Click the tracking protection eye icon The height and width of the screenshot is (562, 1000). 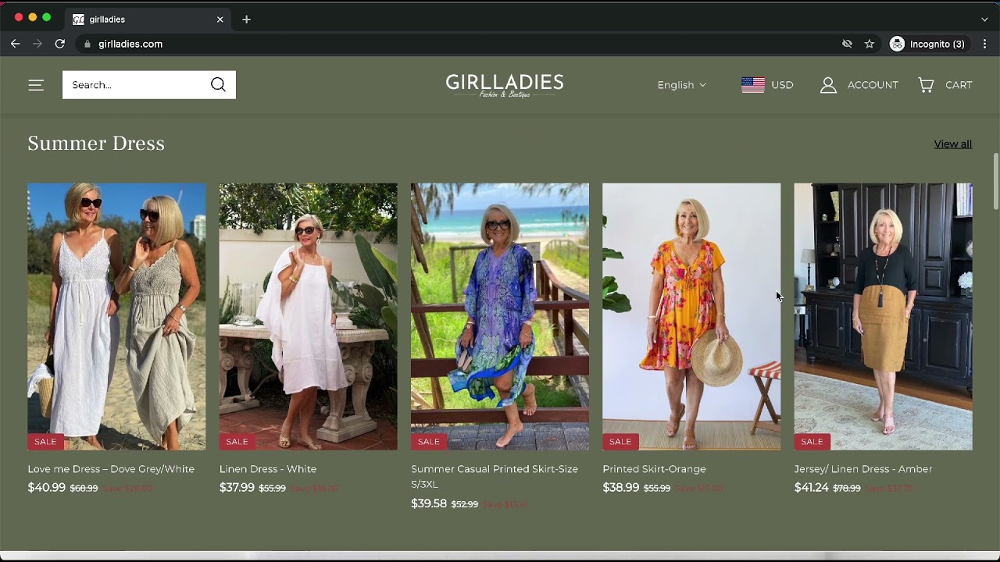pos(847,44)
